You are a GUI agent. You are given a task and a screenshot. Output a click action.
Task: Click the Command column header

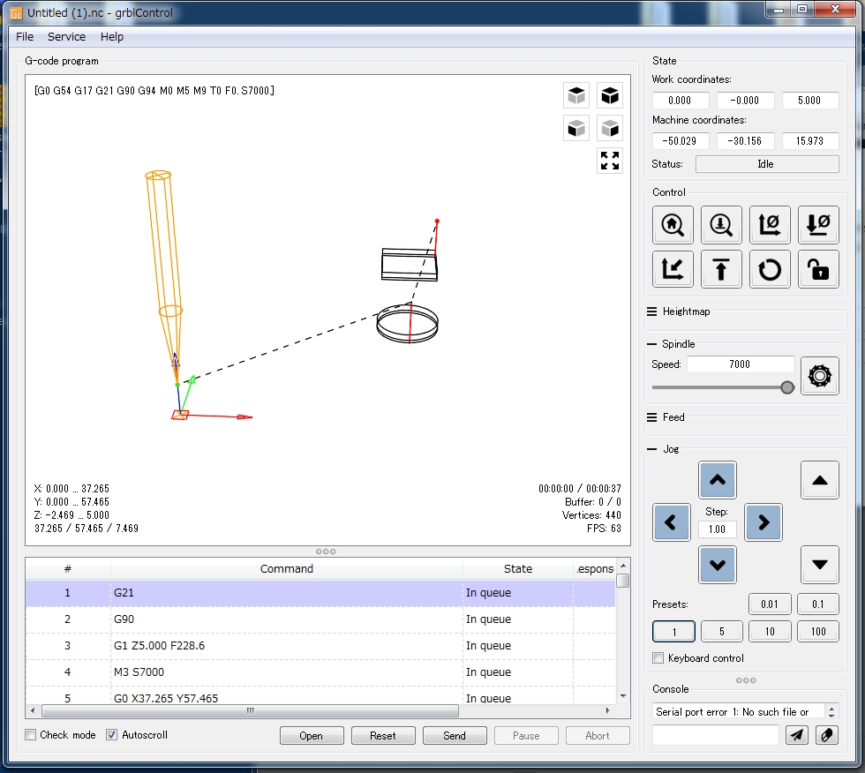click(286, 569)
